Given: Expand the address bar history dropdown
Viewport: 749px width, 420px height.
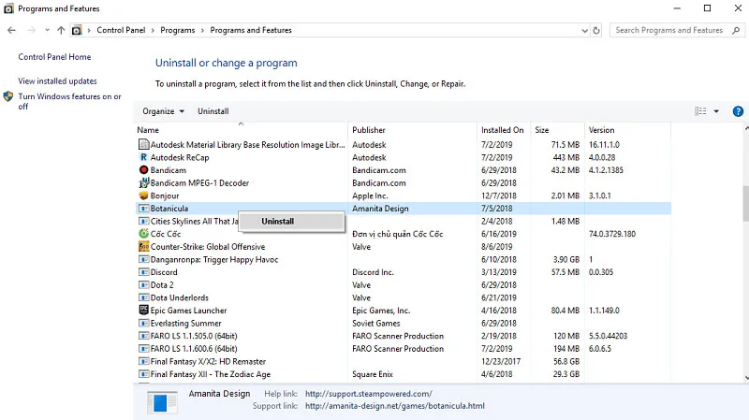Looking at the screenshot, I should pos(584,30).
